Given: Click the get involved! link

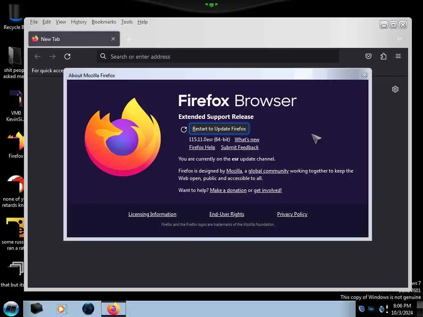Looking at the screenshot, I should click(x=267, y=190).
